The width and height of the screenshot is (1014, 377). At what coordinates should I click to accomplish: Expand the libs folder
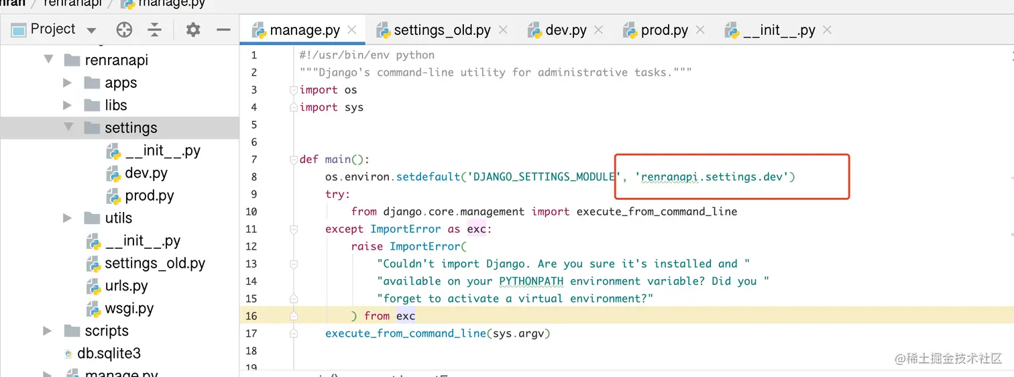pos(67,105)
